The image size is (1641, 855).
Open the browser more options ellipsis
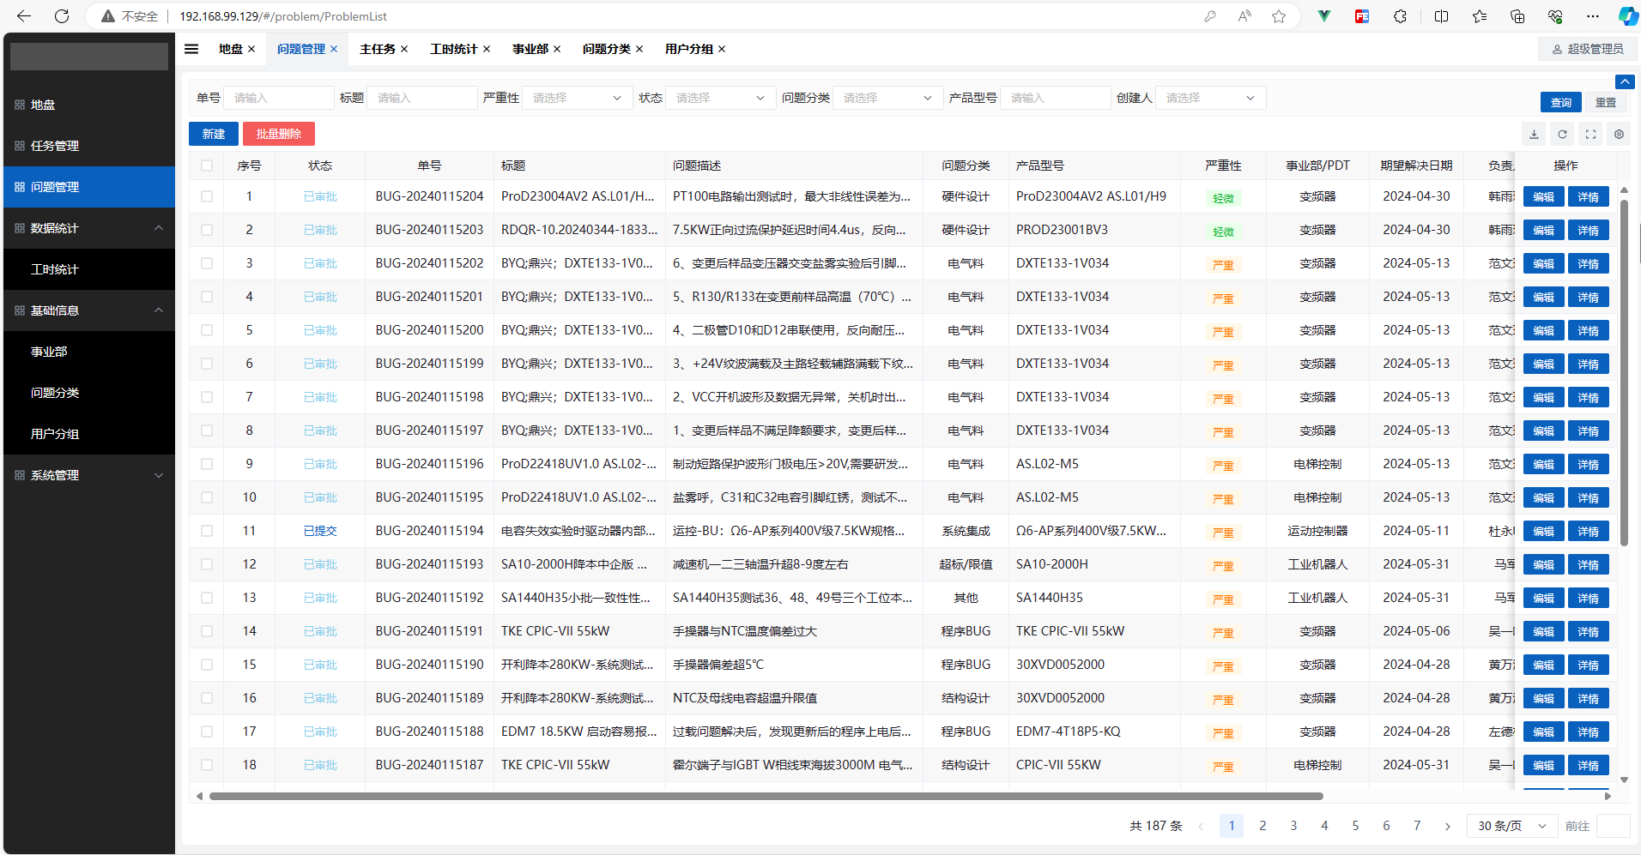pos(1593,16)
